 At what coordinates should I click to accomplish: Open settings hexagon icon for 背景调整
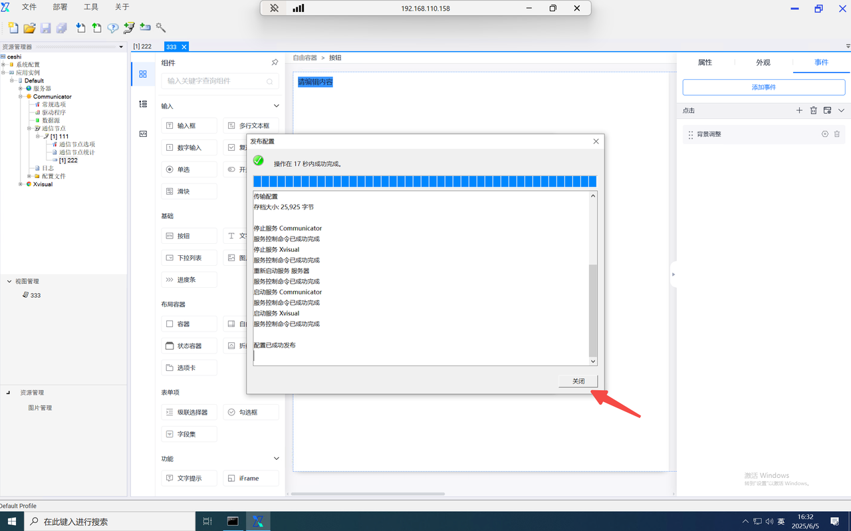(825, 134)
